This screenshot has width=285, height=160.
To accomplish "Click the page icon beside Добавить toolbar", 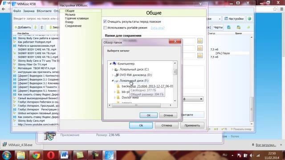I will 42,27.
